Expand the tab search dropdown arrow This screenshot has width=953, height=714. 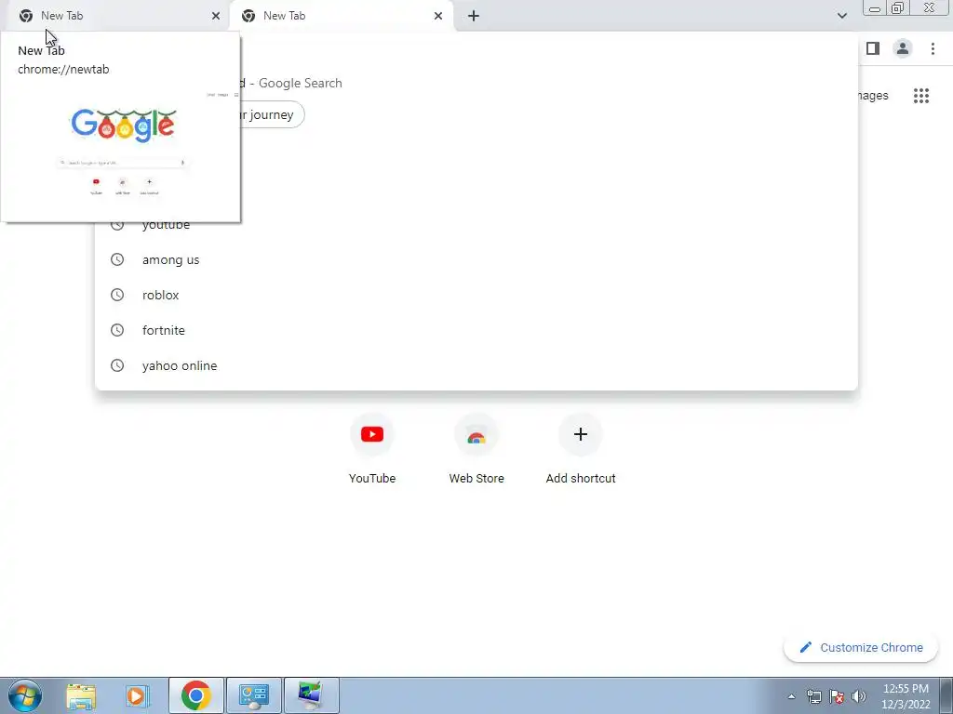coord(841,16)
